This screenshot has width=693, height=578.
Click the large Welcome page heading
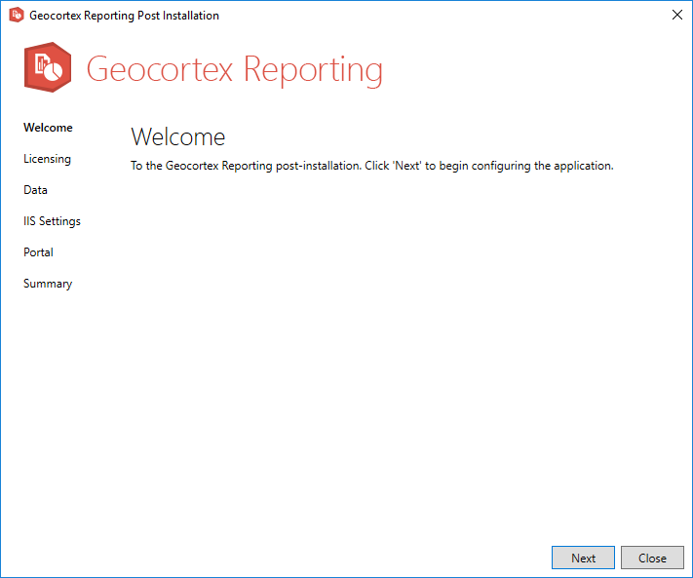pos(177,136)
